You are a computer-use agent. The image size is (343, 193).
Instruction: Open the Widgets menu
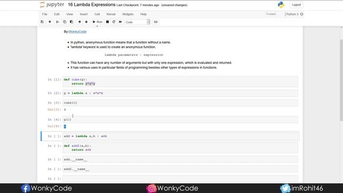click(x=128, y=14)
